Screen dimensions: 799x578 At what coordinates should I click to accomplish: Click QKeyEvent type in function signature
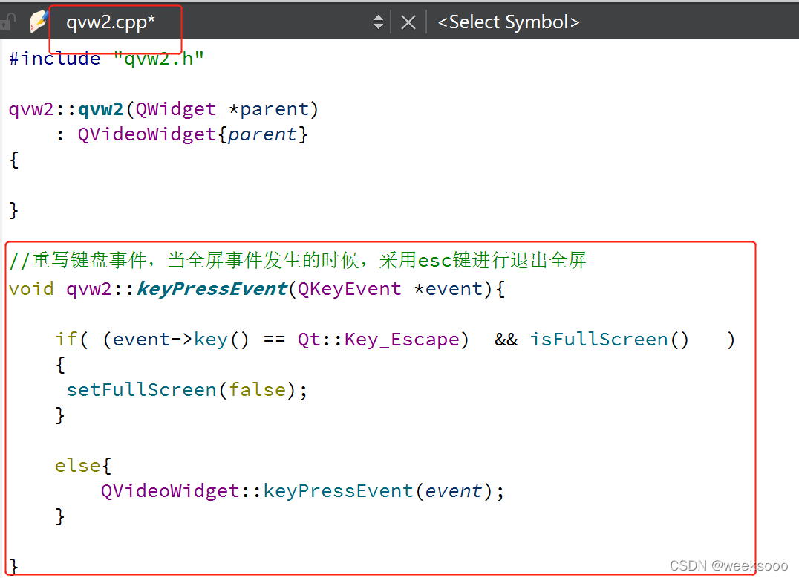350,289
